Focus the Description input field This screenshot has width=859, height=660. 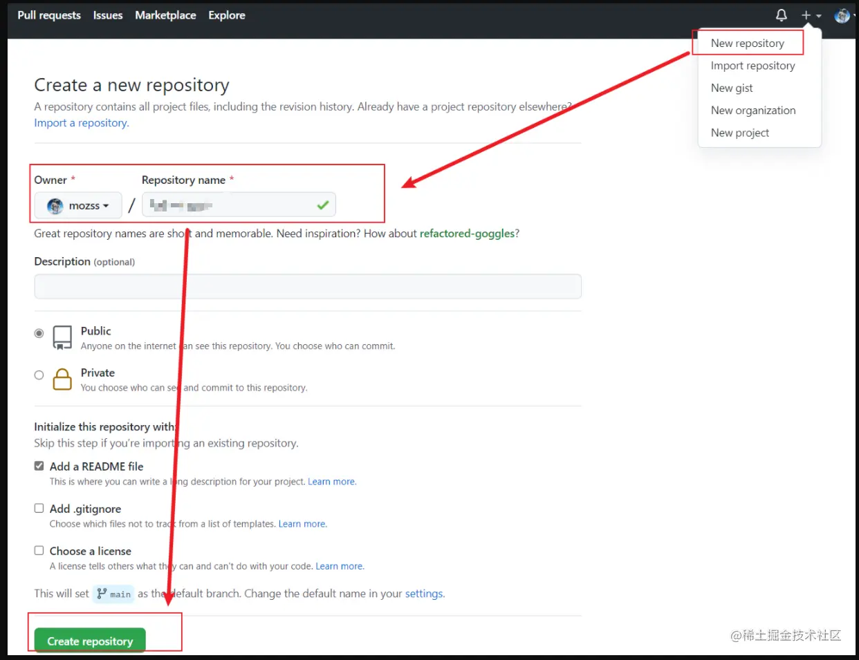308,286
